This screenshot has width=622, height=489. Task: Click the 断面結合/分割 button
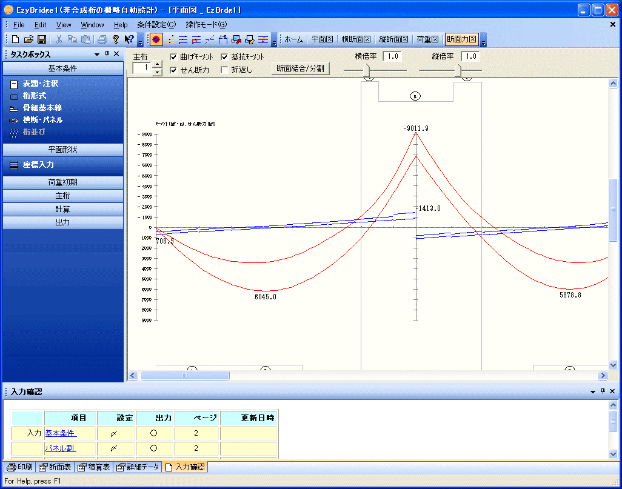click(x=300, y=68)
